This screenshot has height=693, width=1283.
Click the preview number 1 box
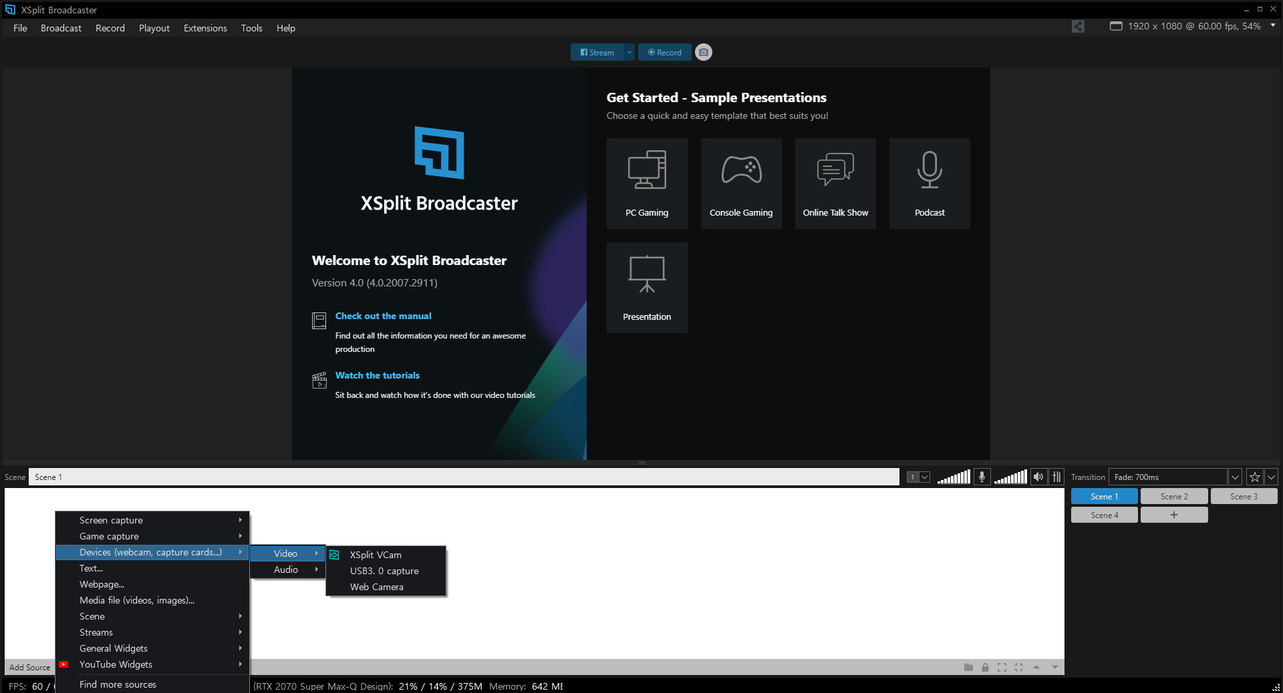click(913, 477)
